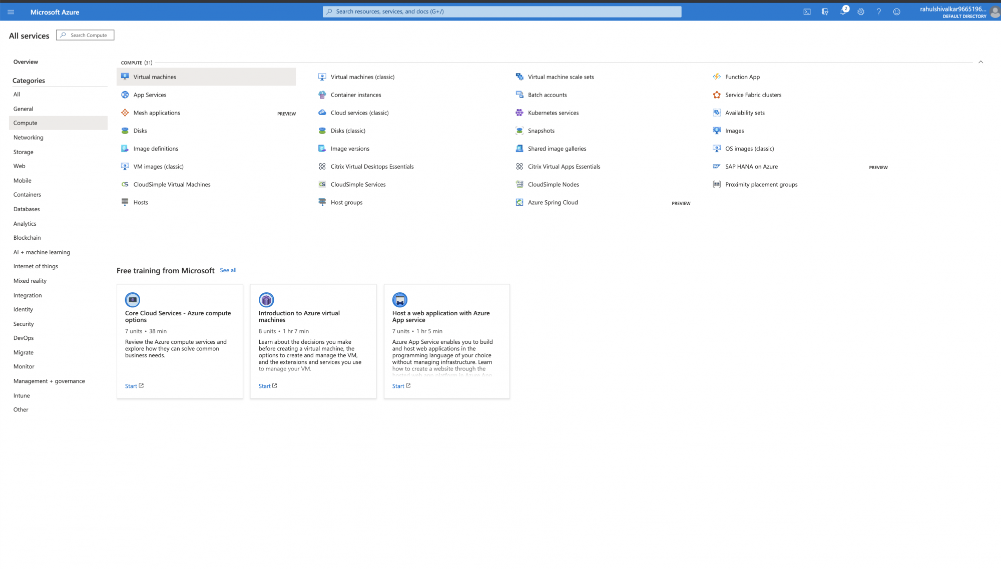The width and height of the screenshot is (1001, 569).
Task: Open Azure Cloud Shell from the top bar
Action: [807, 11]
